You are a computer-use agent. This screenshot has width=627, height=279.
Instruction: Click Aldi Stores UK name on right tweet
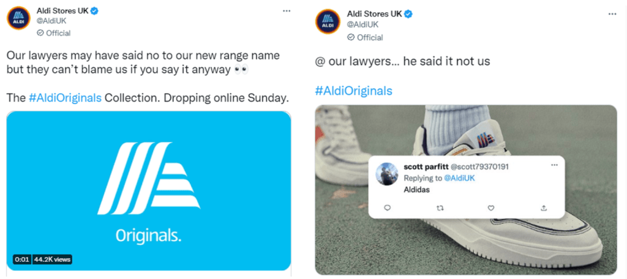374,14
